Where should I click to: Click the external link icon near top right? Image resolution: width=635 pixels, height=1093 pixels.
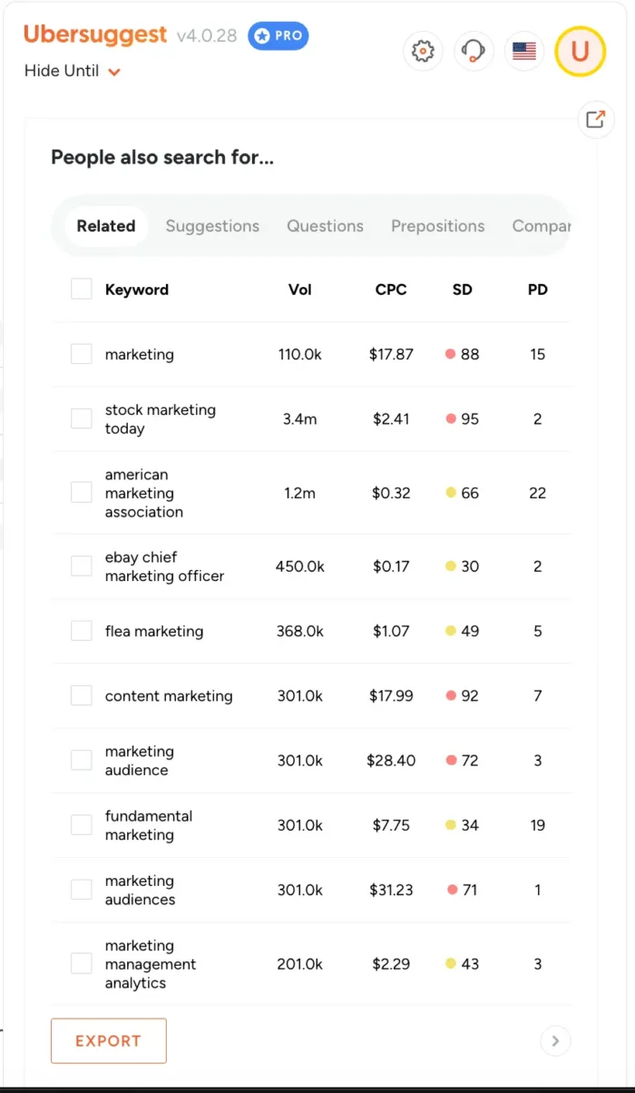[595, 119]
